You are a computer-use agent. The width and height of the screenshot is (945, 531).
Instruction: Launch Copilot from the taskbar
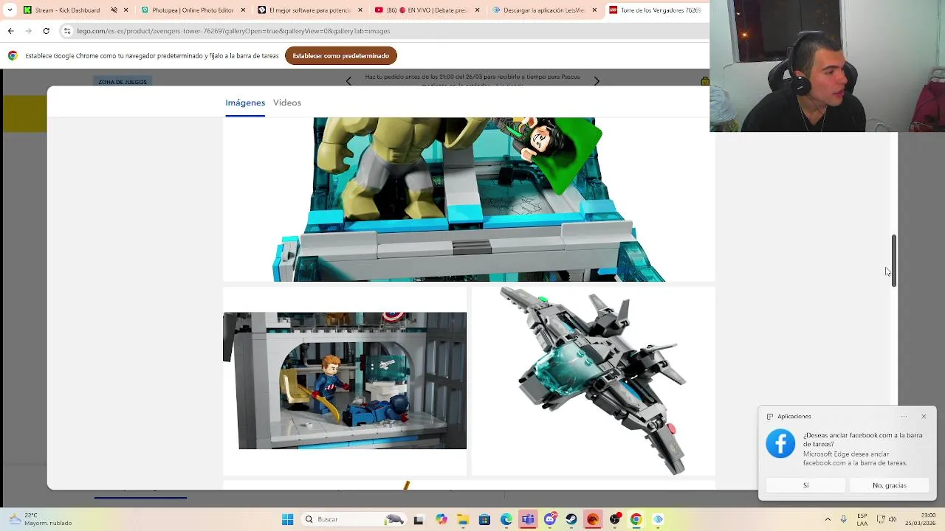(441, 519)
